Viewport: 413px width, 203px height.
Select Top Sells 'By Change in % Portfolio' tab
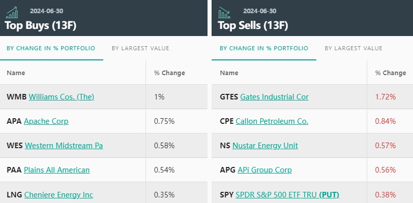click(264, 48)
